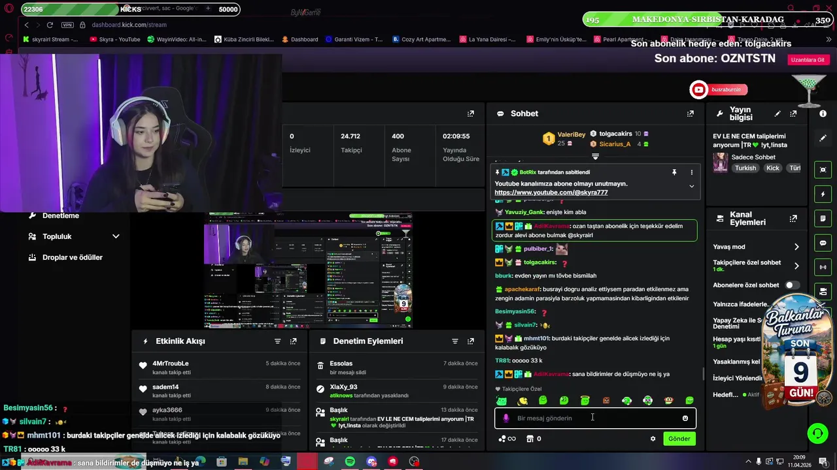
Task: Send chat message with Gönder button
Action: click(x=679, y=439)
